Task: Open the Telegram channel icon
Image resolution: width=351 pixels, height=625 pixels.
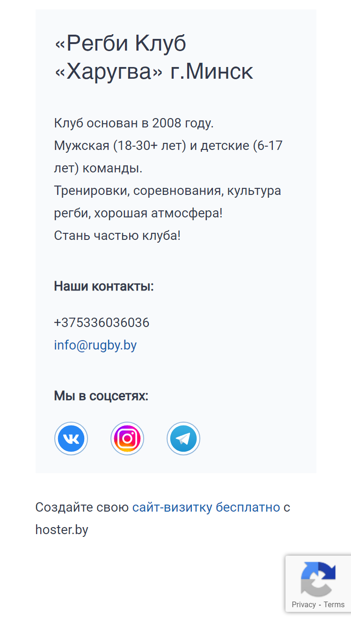Action: tap(183, 439)
